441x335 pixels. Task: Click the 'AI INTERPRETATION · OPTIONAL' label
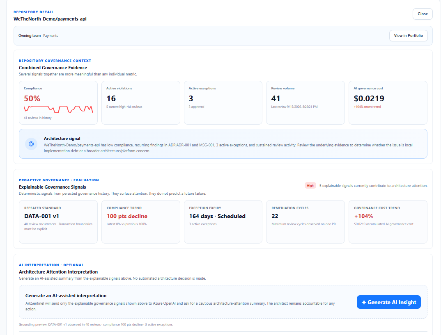[51, 265]
